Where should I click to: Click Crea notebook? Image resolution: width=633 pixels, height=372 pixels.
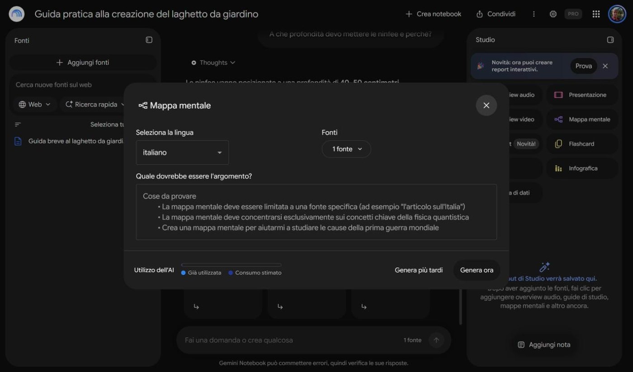(x=433, y=14)
